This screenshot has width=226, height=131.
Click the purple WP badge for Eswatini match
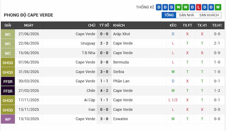coord(8,119)
